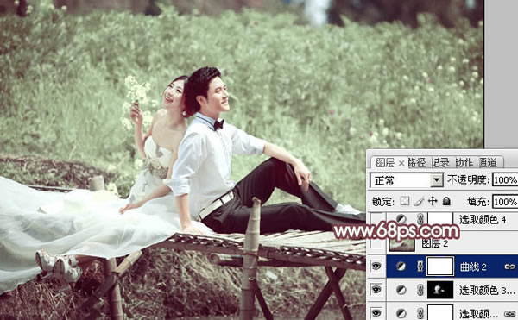Select the 曲线 2 layer name

473,267
